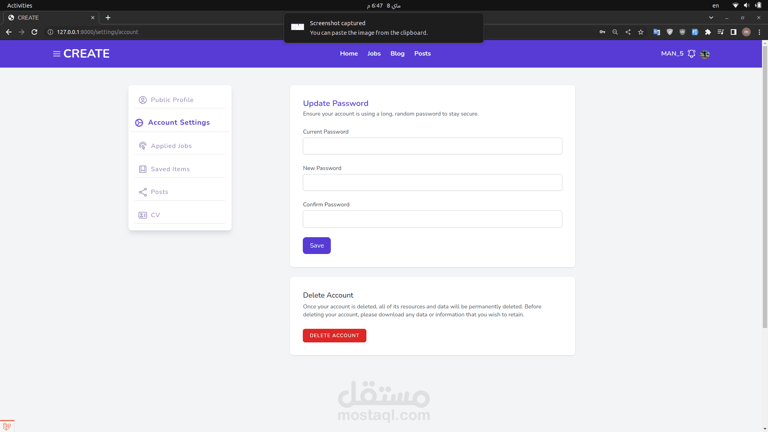Select Account Settings gear item
This screenshot has width=768, height=432.
coord(178,122)
